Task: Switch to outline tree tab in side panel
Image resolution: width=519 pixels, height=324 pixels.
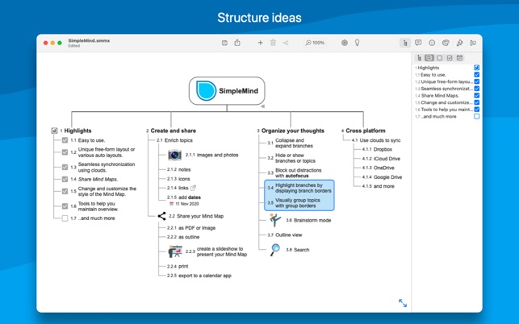Action: point(419,58)
